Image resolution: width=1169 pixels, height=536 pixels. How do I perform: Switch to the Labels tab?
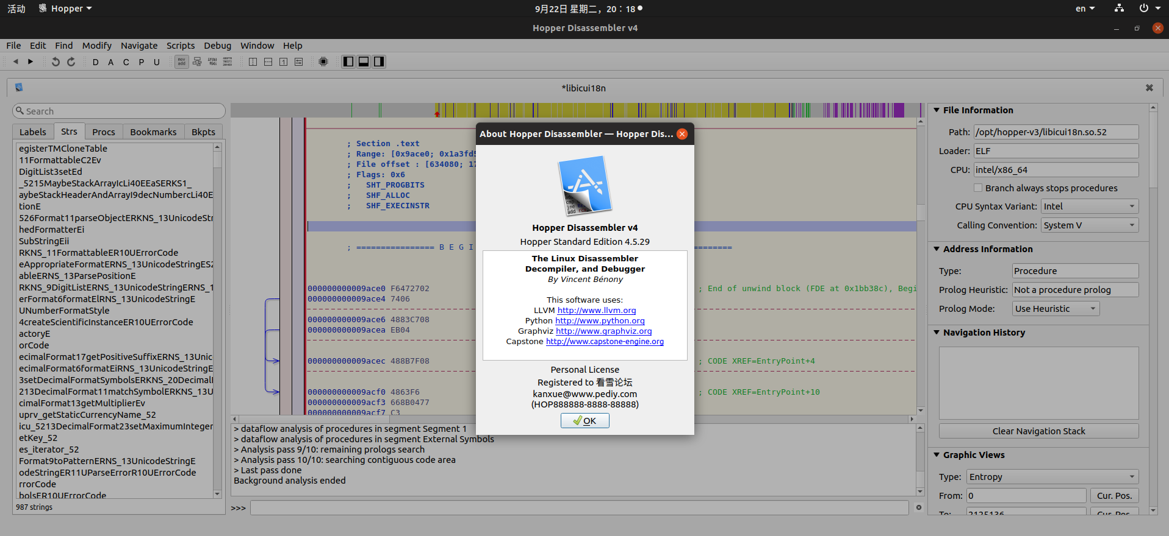click(33, 132)
